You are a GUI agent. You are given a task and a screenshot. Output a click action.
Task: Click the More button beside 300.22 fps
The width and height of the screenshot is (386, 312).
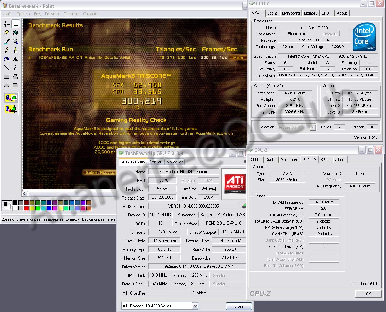pos(238,57)
